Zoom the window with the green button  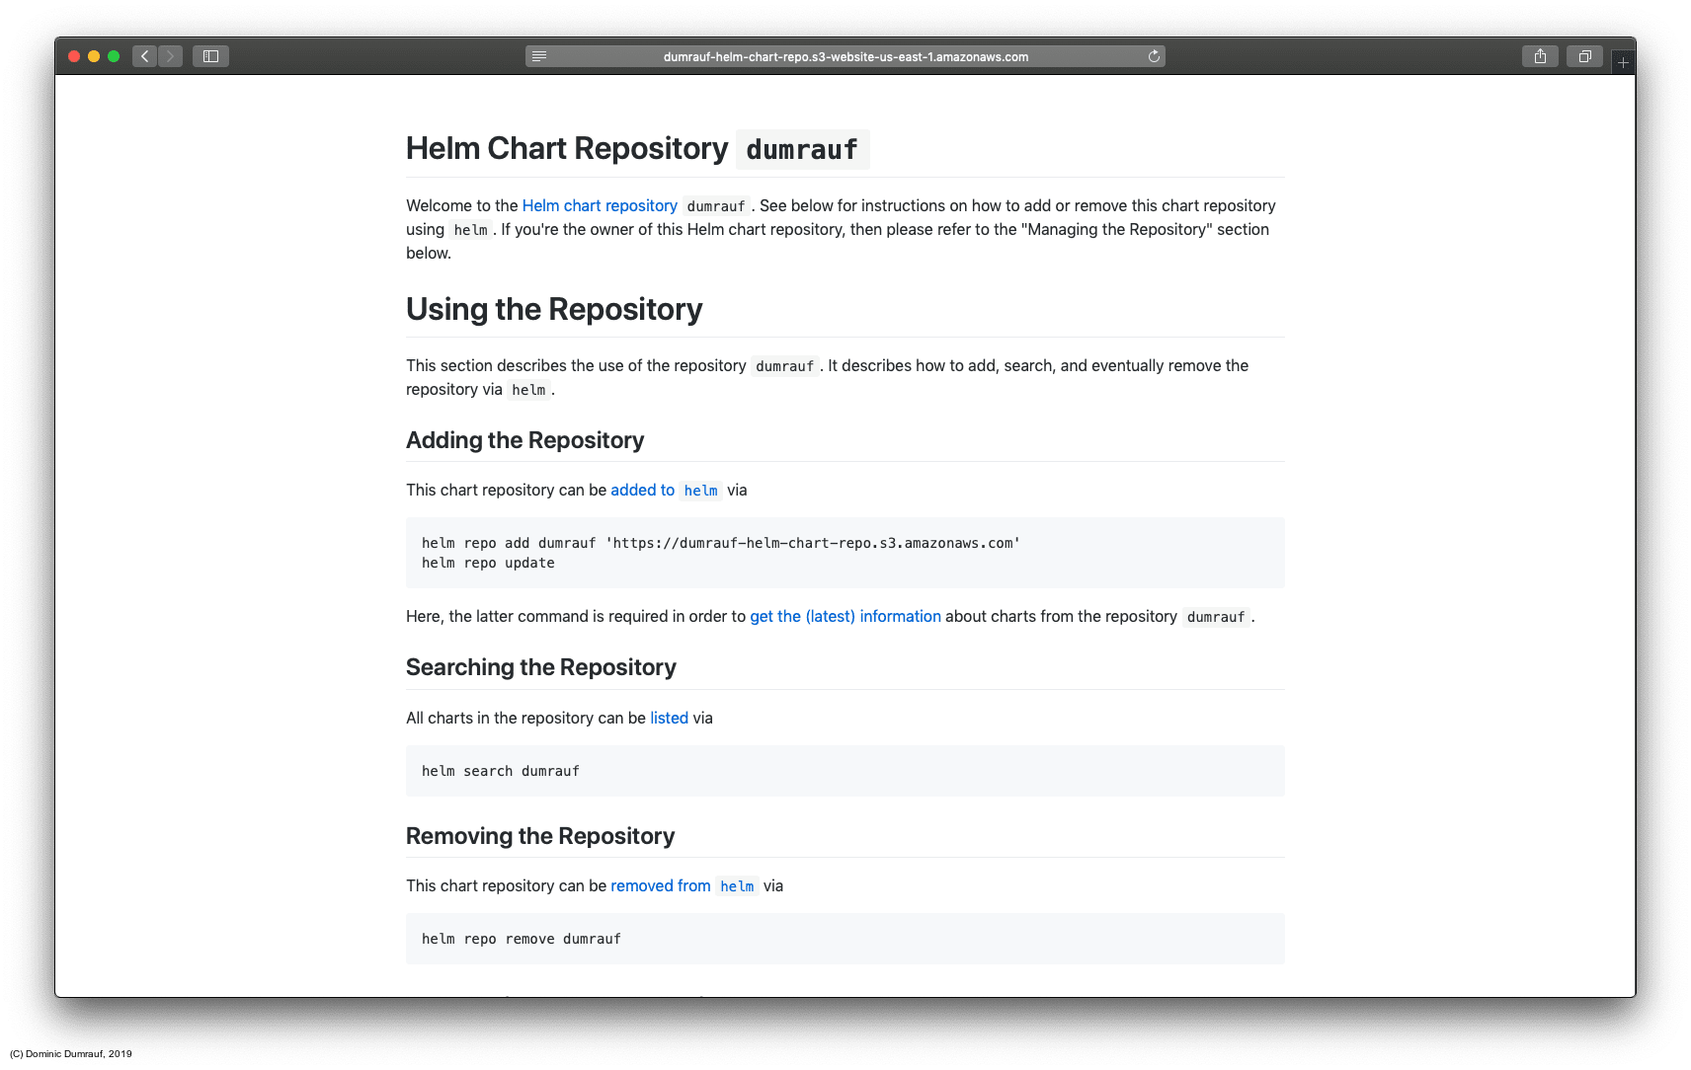click(114, 56)
